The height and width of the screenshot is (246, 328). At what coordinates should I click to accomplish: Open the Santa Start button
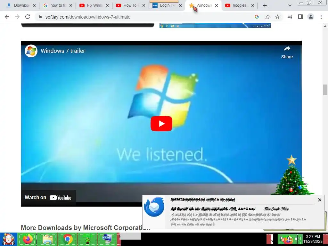(x=8, y=239)
